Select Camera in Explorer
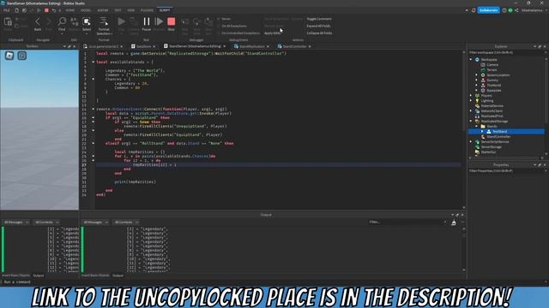Viewport: 549px width, 308px height. 492,65
